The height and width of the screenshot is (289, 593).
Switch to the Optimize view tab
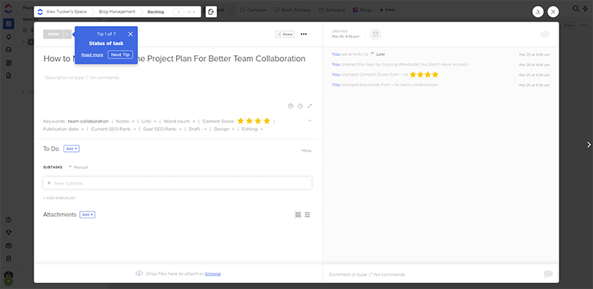254,10
